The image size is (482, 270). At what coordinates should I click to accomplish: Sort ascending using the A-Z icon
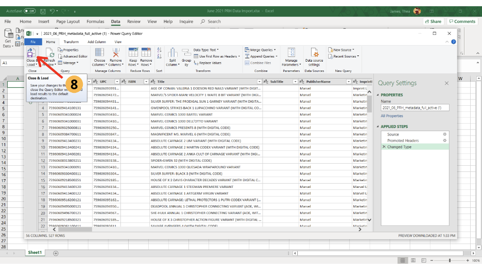click(x=159, y=50)
